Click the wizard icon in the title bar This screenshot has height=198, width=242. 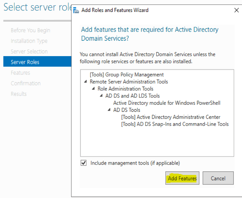tap(76, 10)
